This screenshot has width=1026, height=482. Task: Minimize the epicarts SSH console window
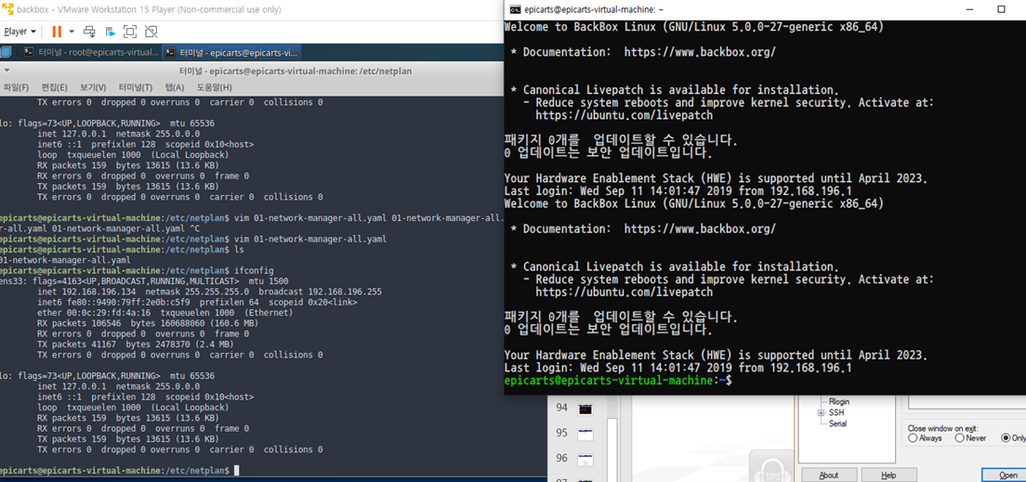tap(967, 9)
